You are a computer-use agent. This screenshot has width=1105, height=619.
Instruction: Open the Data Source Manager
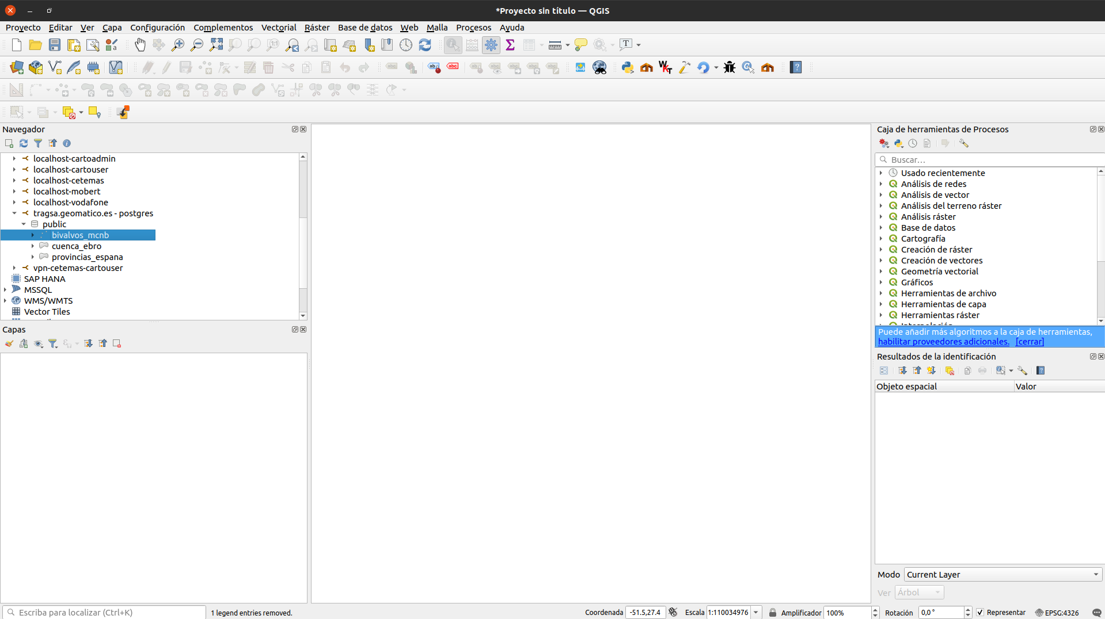(x=17, y=67)
